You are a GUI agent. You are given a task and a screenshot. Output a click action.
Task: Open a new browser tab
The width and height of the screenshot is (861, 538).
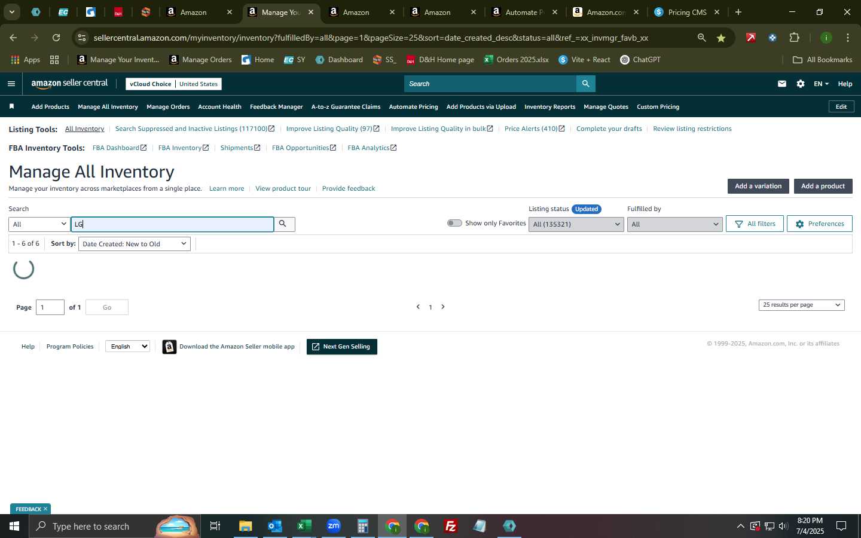738,12
